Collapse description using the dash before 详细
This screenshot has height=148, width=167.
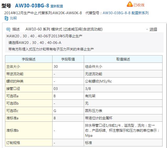pos(147,29)
